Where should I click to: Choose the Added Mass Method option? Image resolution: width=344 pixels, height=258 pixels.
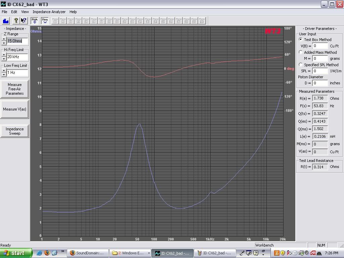(x=301, y=52)
